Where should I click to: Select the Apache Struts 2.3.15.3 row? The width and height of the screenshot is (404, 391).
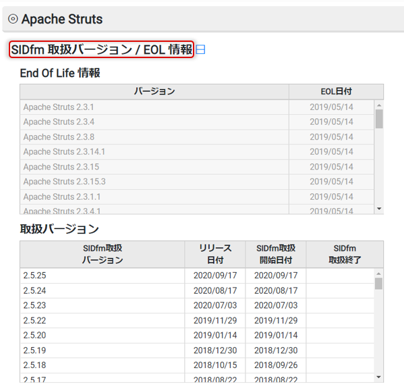[197, 182]
